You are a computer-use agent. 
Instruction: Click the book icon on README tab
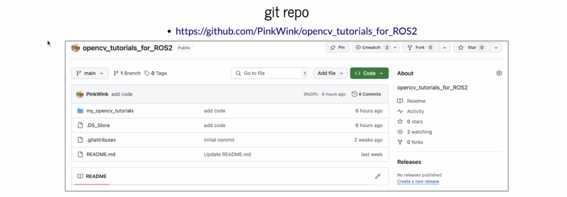tap(80, 176)
